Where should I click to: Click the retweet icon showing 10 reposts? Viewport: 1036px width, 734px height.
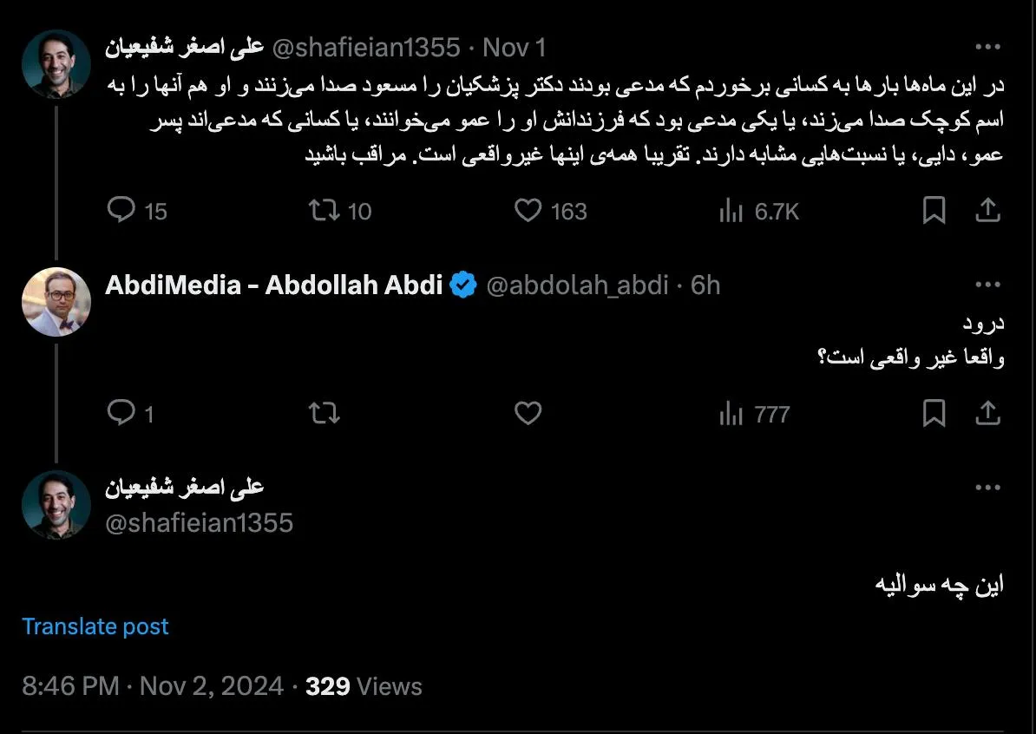pyautogui.click(x=324, y=210)
